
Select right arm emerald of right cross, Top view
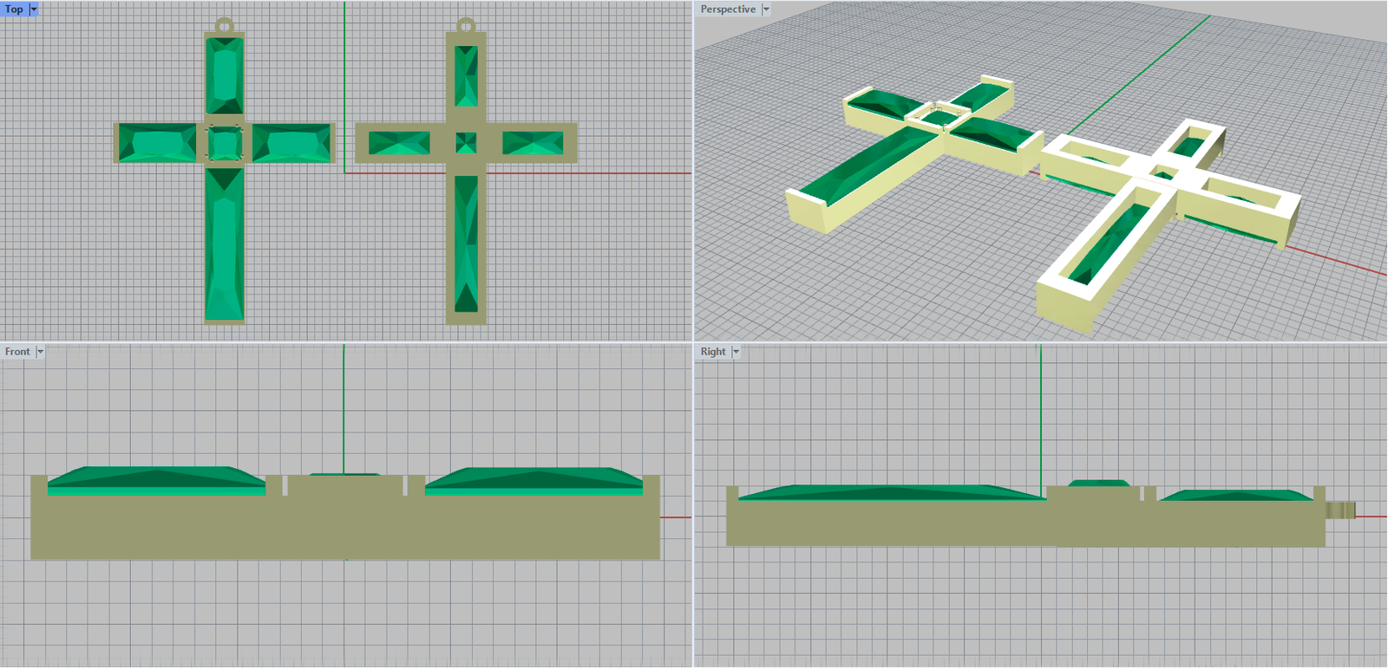[x=533, y=143]
